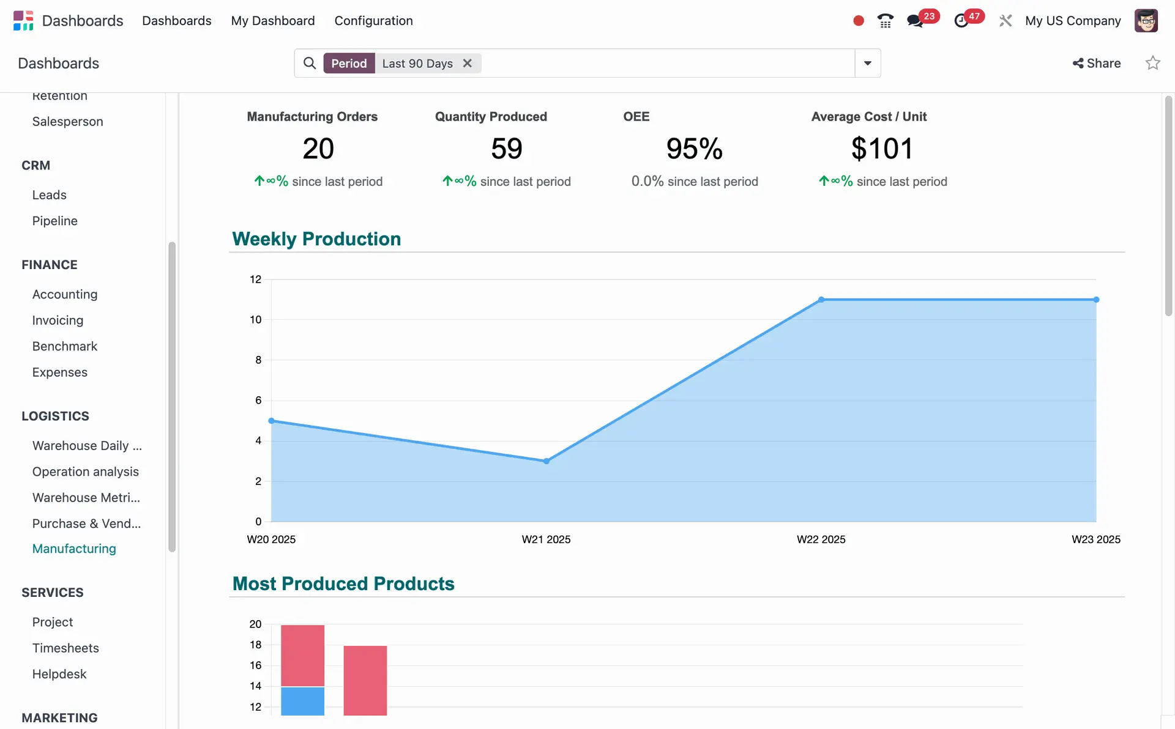The image size is (1175, 729).
Task: Open the Configuration menu
Action: (373, 21)
